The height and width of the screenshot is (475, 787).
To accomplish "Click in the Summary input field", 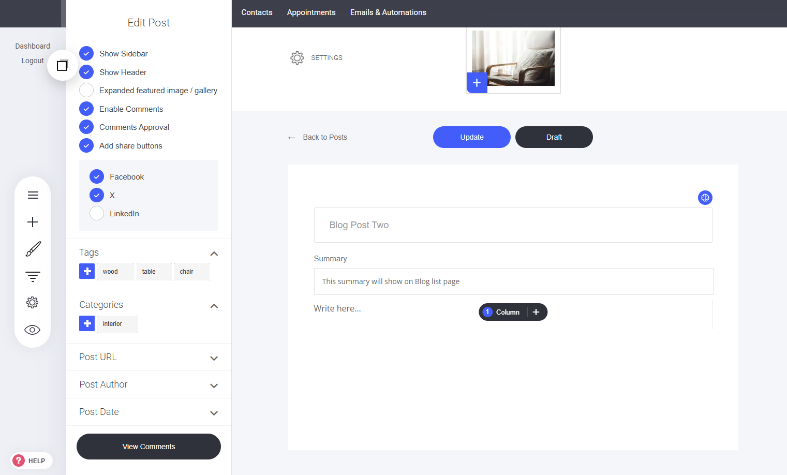I will click(x=513, y=281).
